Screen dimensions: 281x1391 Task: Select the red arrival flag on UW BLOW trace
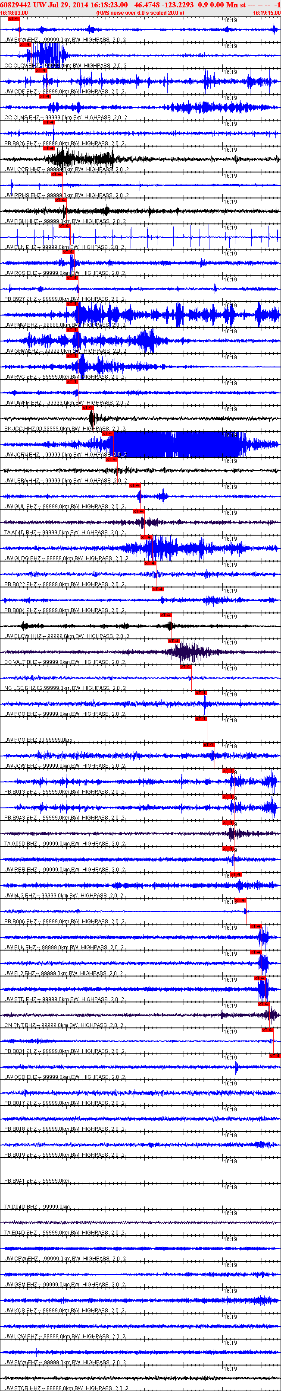pyautogui.click(x=166, y=615)
